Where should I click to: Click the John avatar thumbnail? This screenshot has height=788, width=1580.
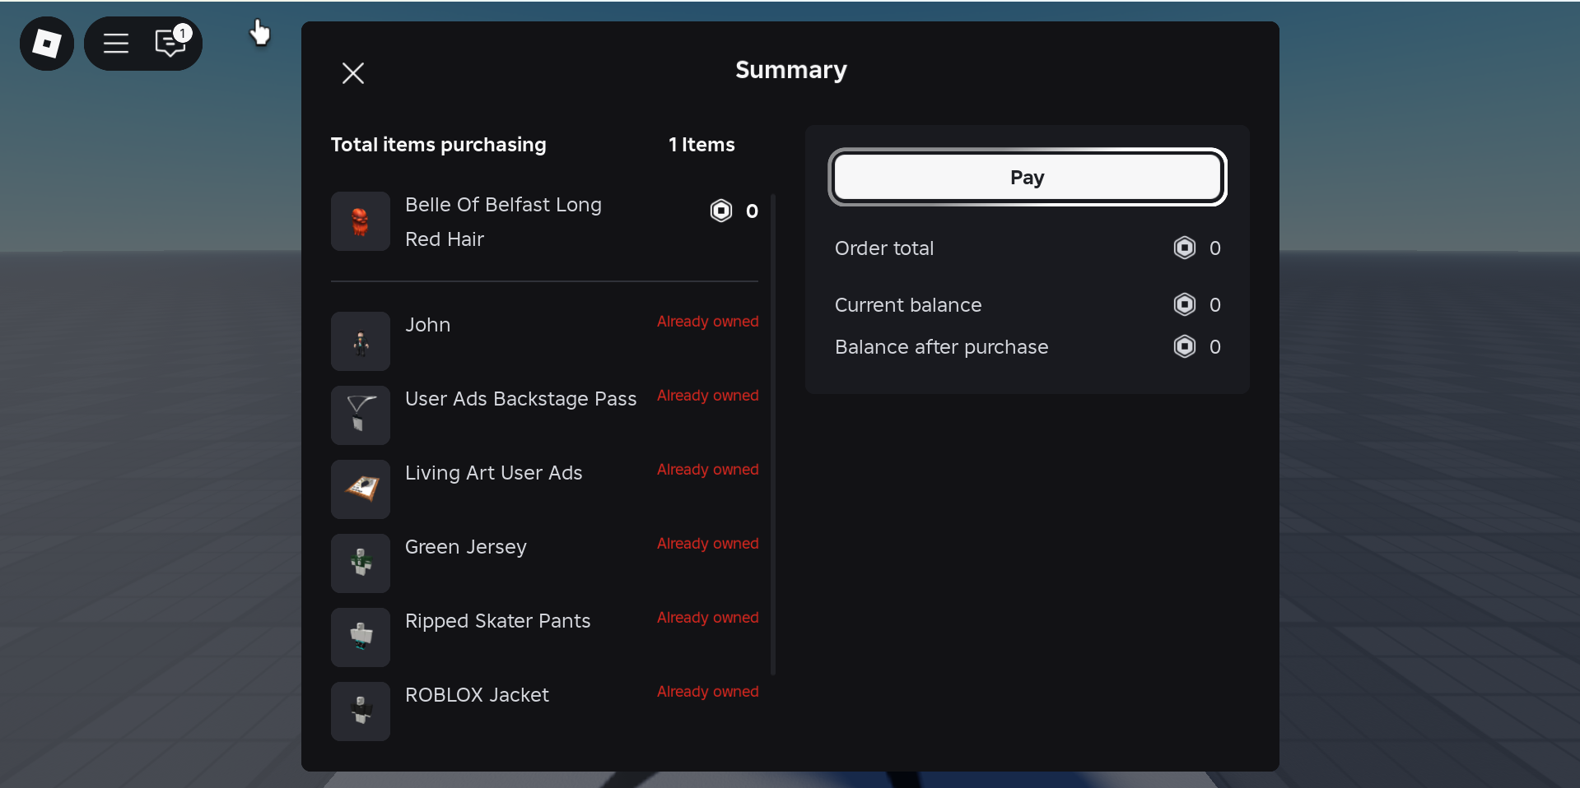coord(360,341)
